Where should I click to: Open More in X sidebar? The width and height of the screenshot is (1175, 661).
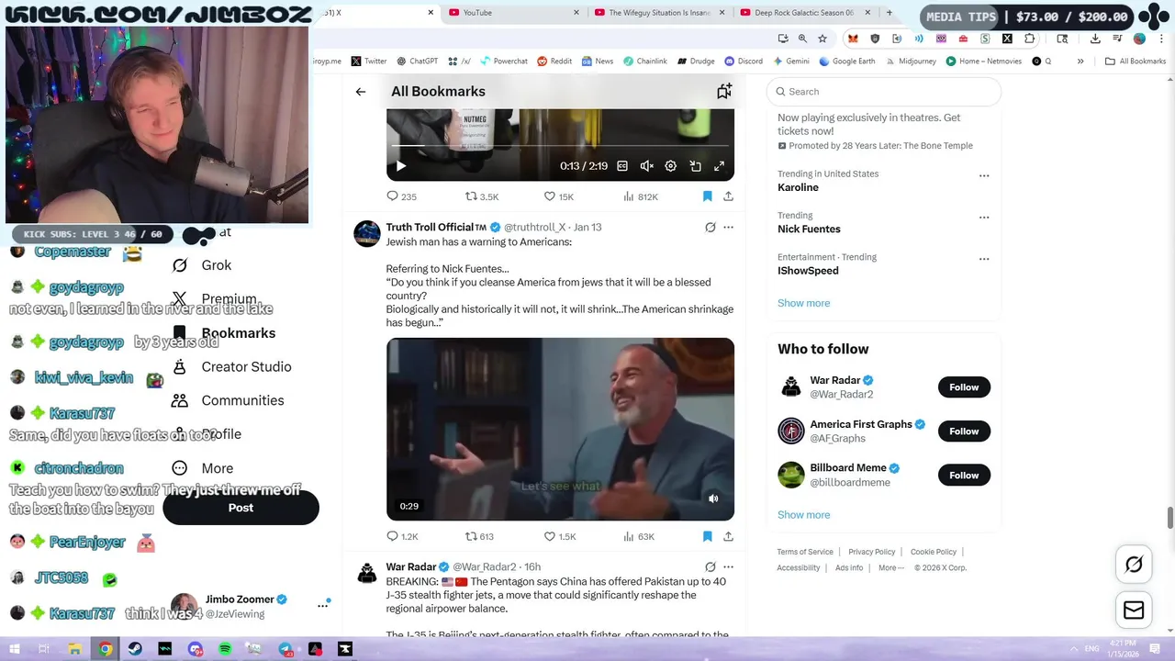pyautogui.click(x=202, y=468)
